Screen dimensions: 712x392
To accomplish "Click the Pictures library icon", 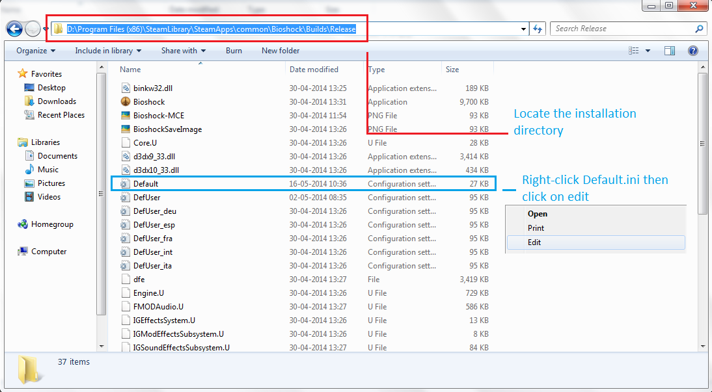I will point(29,183).
